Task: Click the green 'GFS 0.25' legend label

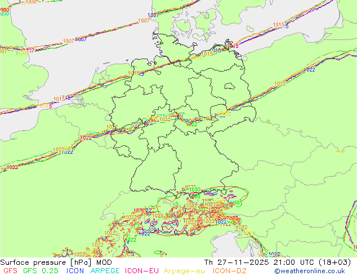Action: coord(41,271)
